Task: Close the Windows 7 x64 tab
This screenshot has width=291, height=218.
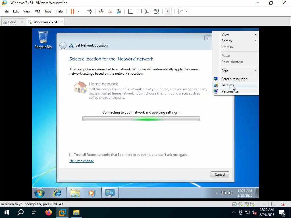Action: pos(61,22)
